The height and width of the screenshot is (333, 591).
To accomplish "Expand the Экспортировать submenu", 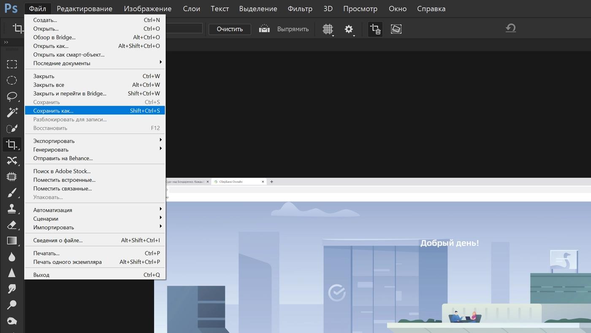I will click(x=95, y=141).
